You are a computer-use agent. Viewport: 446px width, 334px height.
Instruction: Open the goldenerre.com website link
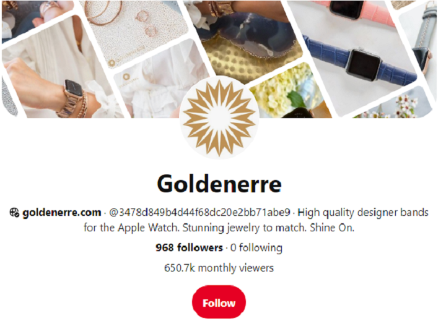click(x=62, y=212)
